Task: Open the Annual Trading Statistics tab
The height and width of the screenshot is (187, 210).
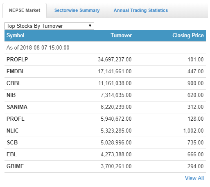Action: [x=141, y=10]
